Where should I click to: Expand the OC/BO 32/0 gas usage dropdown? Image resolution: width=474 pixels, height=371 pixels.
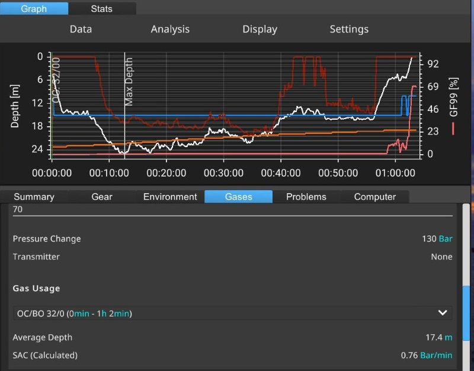(x=232, y=313)
